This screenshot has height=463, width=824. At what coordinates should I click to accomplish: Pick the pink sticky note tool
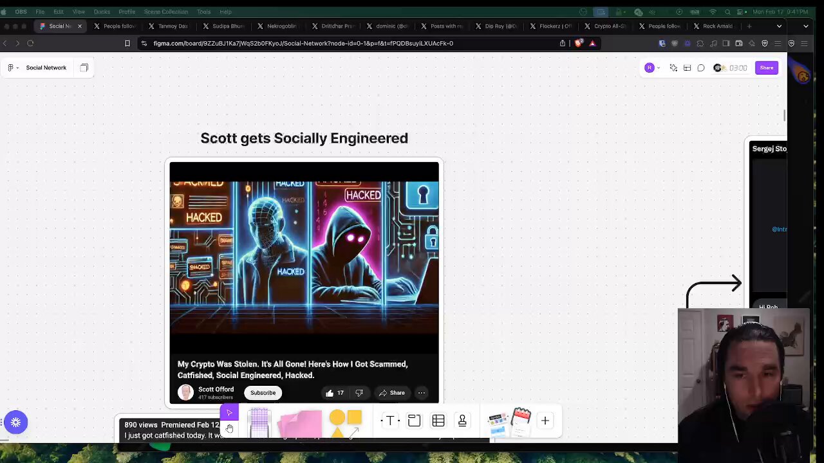[x=301, y=424]
